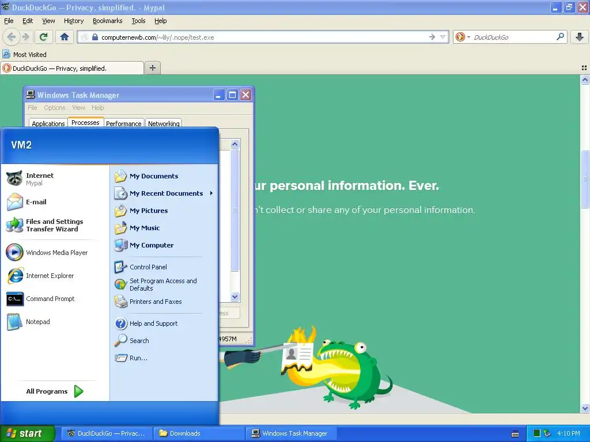Open a new tab with plus button
590x442 pixels.
coord(152,68)
